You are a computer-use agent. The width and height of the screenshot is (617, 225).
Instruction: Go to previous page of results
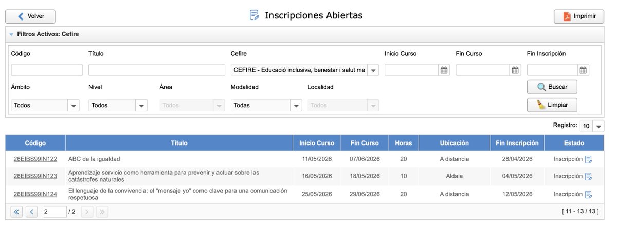pos(31,211)
